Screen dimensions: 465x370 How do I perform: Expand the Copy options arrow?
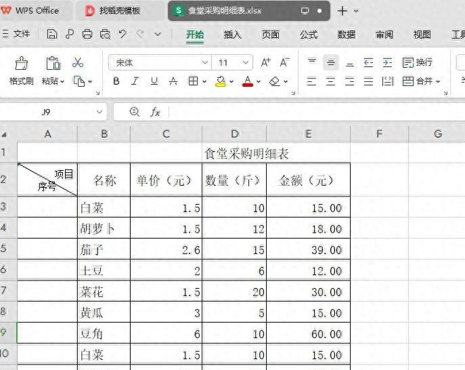click(x=90, y=81)
